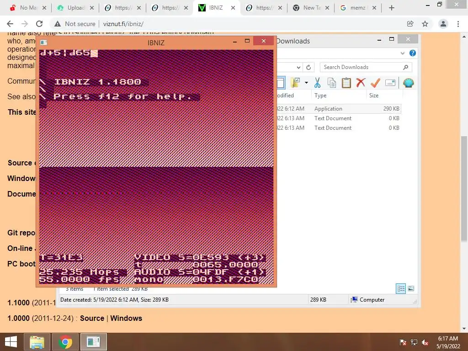Minimize the Downloads window

(379, 39)
